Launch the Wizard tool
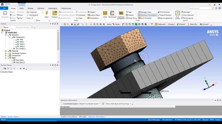 tap(129, 15)
